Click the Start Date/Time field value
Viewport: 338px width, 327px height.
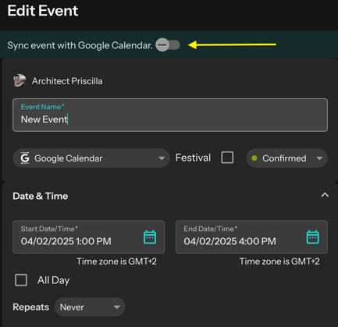coord(66,241)
